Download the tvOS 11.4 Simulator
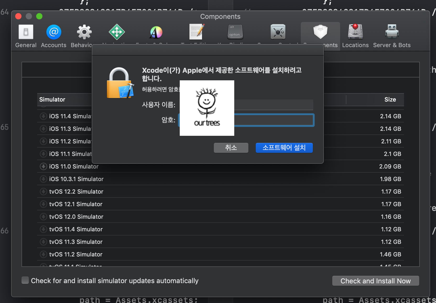The image size is (436, 303). 43,229
